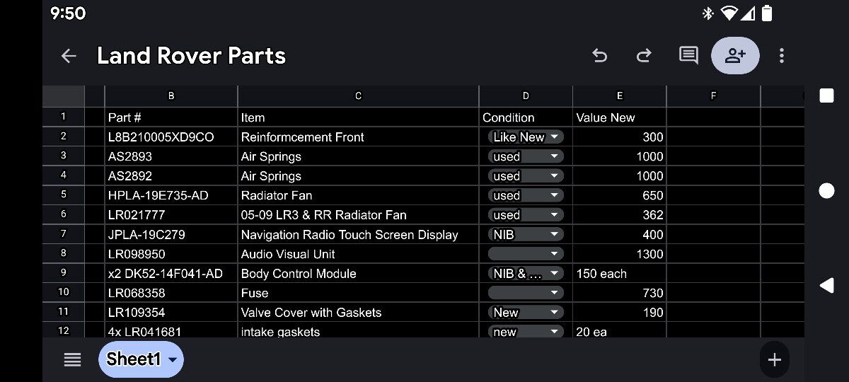This screenshot has height=382, width=849.
Task: Select cell '05-09 LR3 & RR Radiator Fan'
Action: pos(358,215)
